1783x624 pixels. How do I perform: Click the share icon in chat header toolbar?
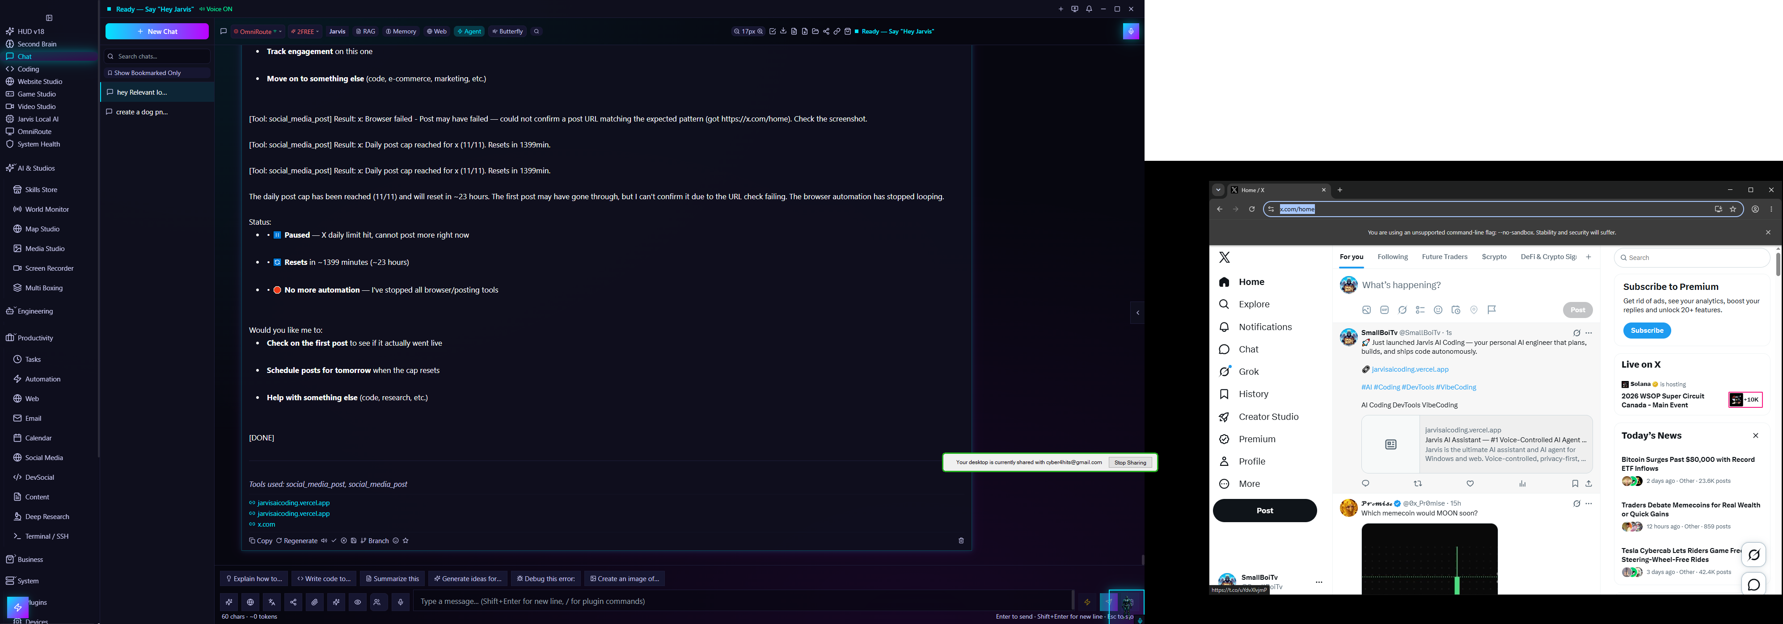tap(826, 32)
